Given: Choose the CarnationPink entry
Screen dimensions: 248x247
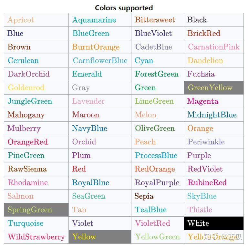Looking at the screenshot, I should 214,47.
